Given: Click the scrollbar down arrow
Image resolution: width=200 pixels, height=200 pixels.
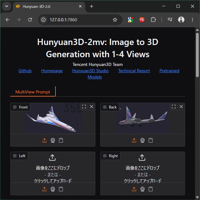Looking at the screenshot, I should click(197, 197).
